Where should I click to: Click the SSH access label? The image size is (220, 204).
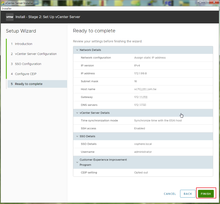point(89,128)
